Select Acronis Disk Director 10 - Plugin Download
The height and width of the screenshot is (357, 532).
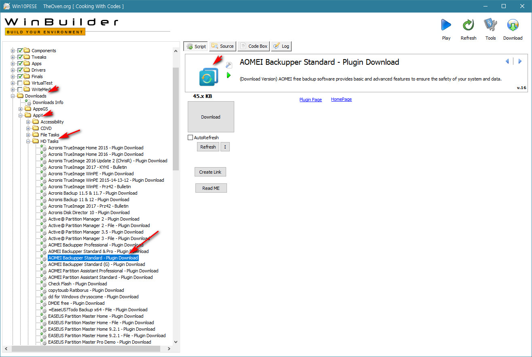tap(89, 212)
